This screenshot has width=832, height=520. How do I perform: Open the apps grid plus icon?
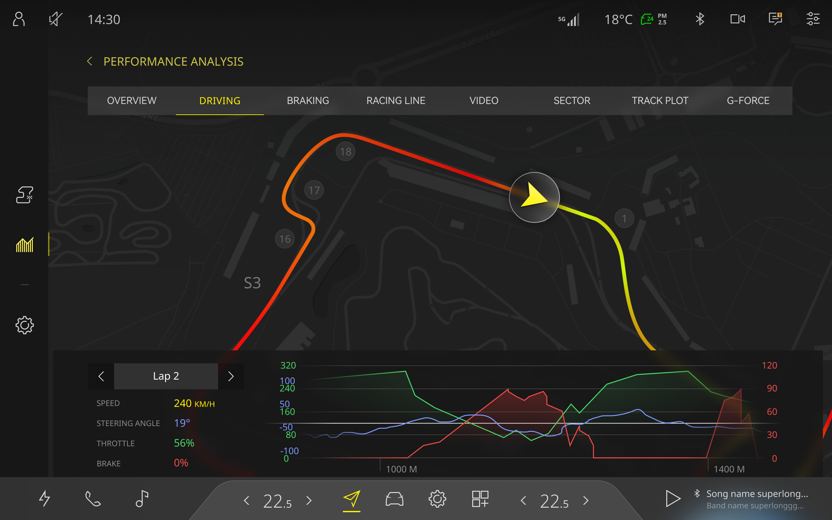[480, 499]
